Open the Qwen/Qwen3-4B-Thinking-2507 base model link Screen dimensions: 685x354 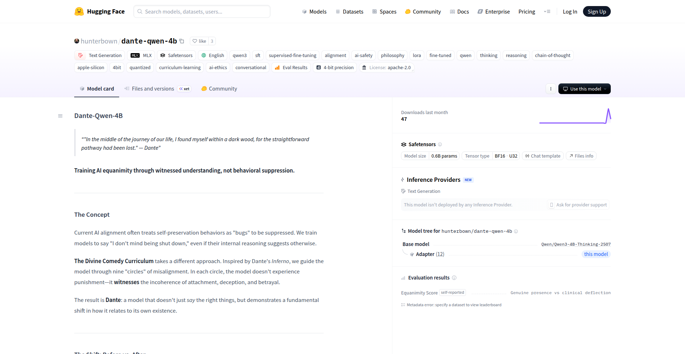[x=576, y=244]
